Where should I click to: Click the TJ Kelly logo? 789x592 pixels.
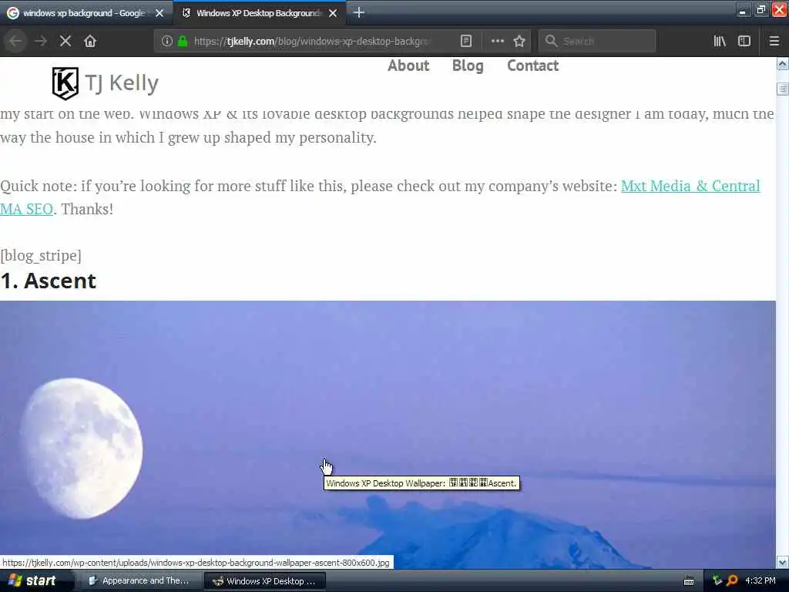65,83
